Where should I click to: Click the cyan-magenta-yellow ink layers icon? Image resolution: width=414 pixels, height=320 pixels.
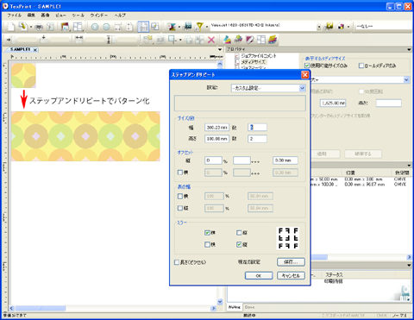pyautogui.click(x=227, y=40)
